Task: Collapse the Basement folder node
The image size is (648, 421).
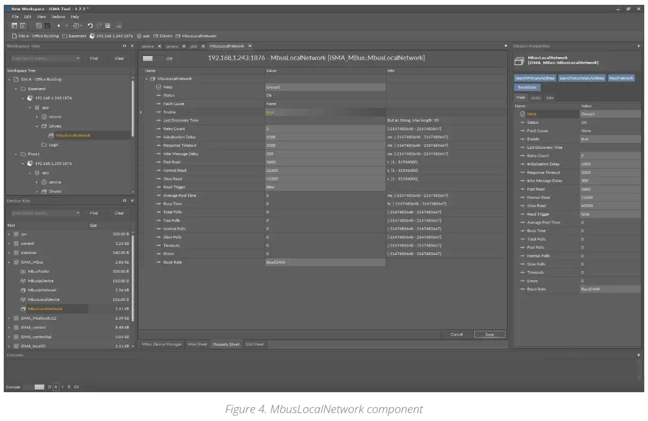Action: click(x=17, y=89)
